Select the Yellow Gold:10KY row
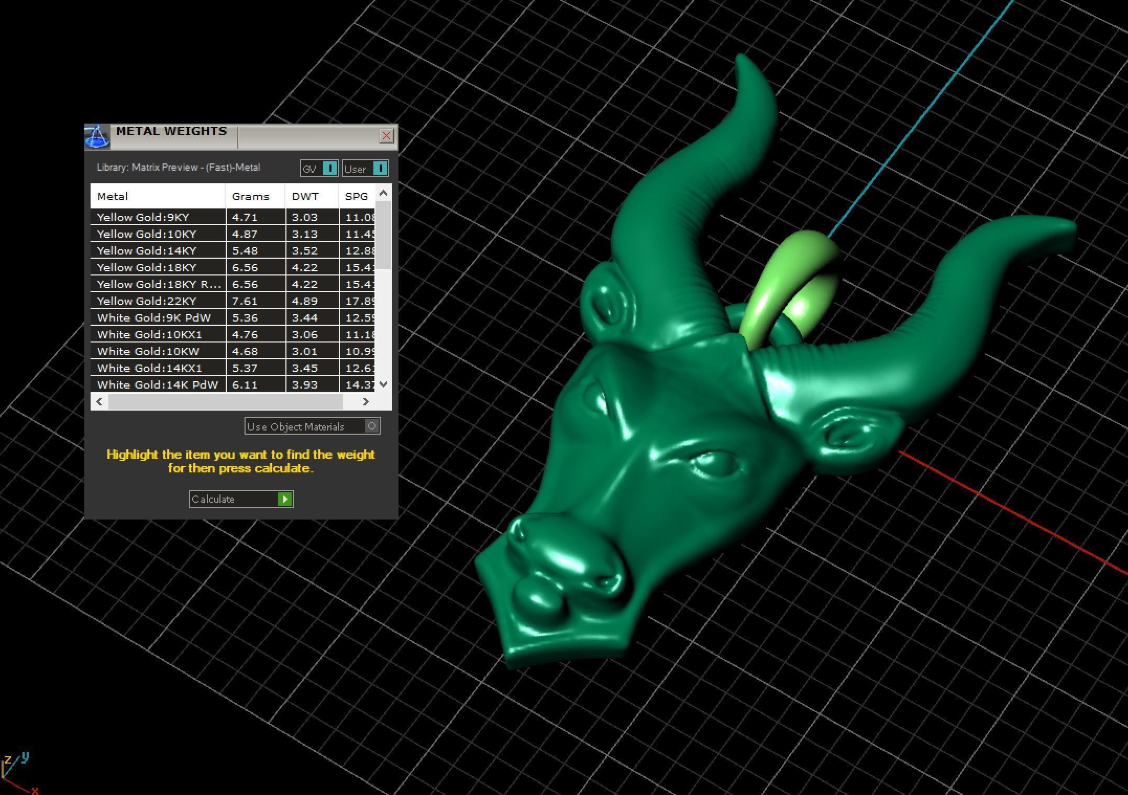The height and width of the screenshot is (795, 1128). (233, 234)
